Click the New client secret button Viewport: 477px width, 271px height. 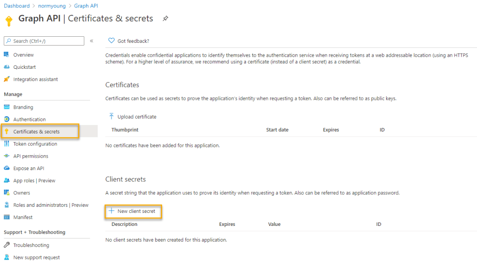133,212
